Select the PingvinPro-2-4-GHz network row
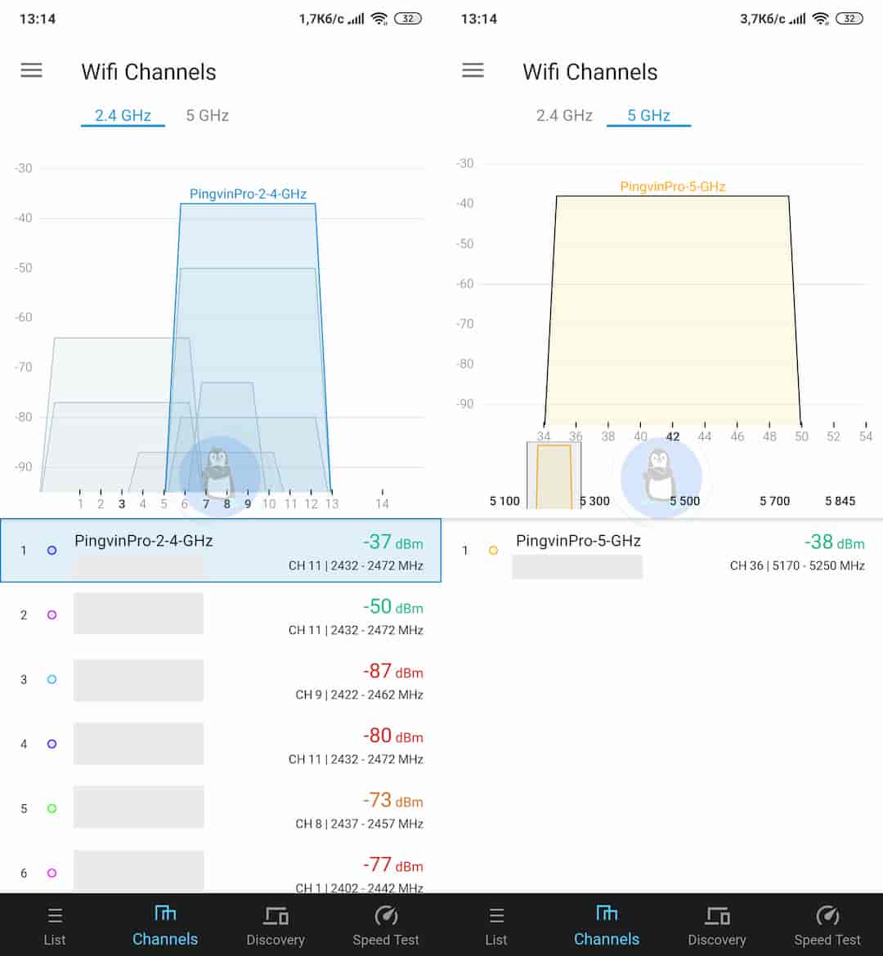Screen dimensions: 883x956 [x=221, y=550]
